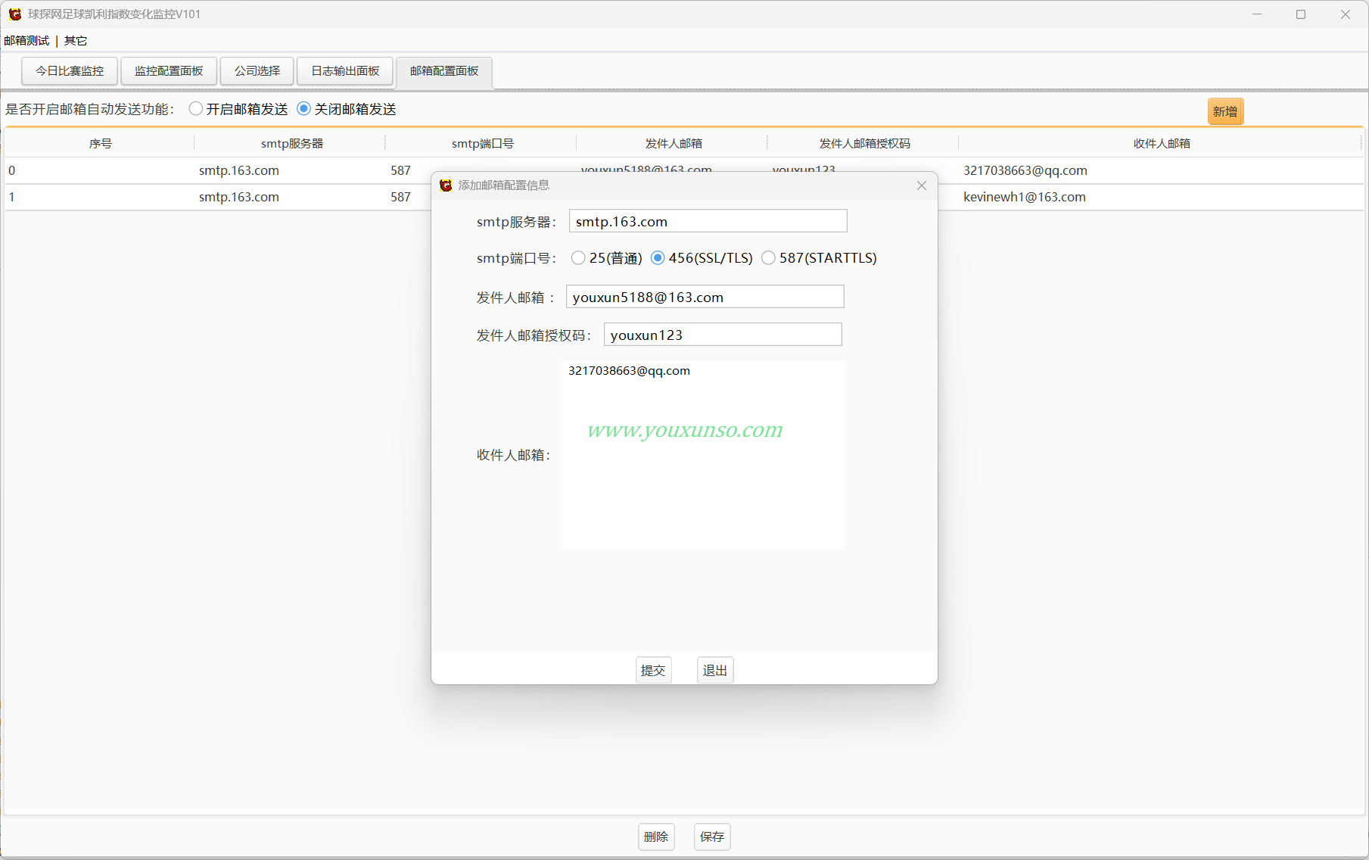Click the 退出 button in dialog
1369x860 pixels.
715,671
